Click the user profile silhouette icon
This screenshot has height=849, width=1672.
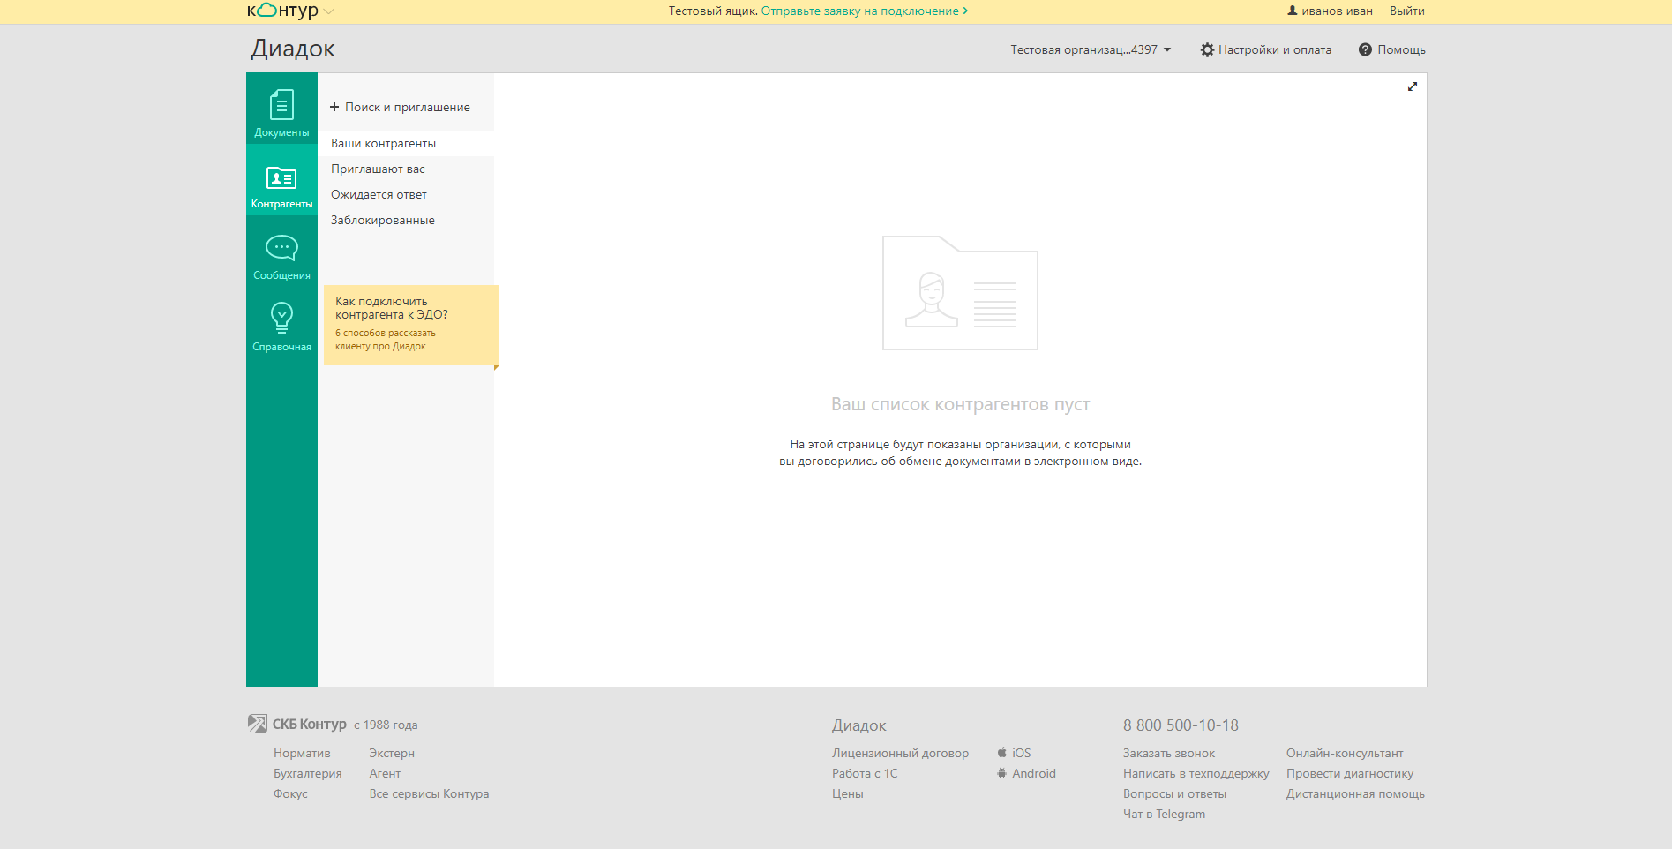(x=1293, y=11)
